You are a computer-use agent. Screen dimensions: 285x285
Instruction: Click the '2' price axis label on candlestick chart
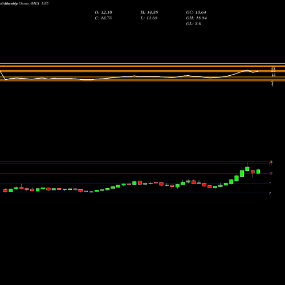coord(270,193)
